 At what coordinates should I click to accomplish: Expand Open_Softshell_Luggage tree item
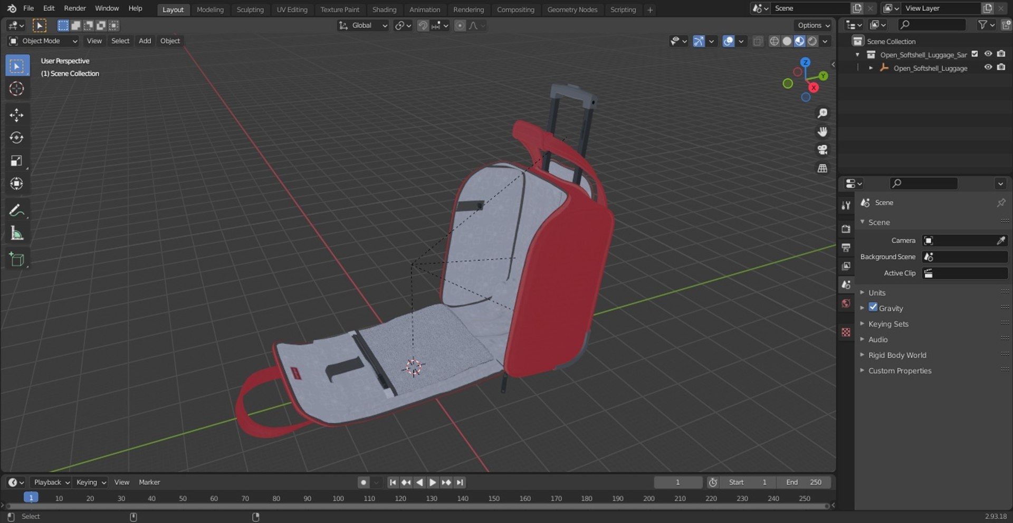pos(871,68)
